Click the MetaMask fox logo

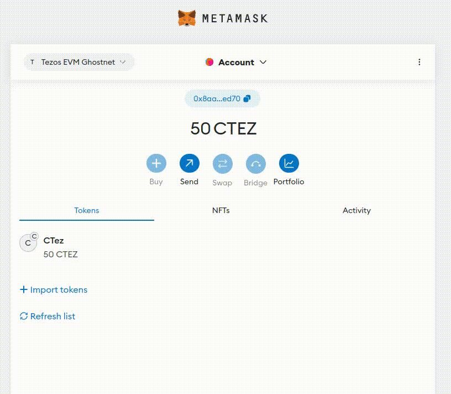point(186,17)
